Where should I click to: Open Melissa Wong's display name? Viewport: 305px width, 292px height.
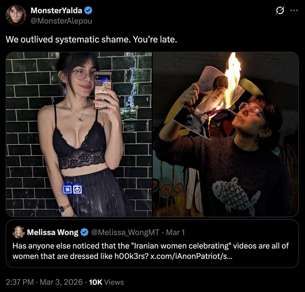pyautogui.click(x=53, y=232)
